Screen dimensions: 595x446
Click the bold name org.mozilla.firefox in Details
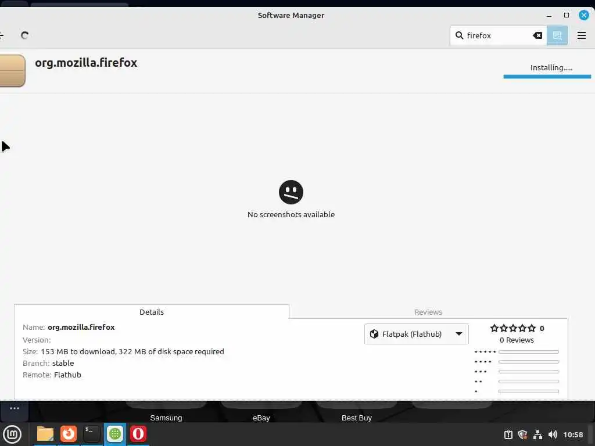[81, 328]
